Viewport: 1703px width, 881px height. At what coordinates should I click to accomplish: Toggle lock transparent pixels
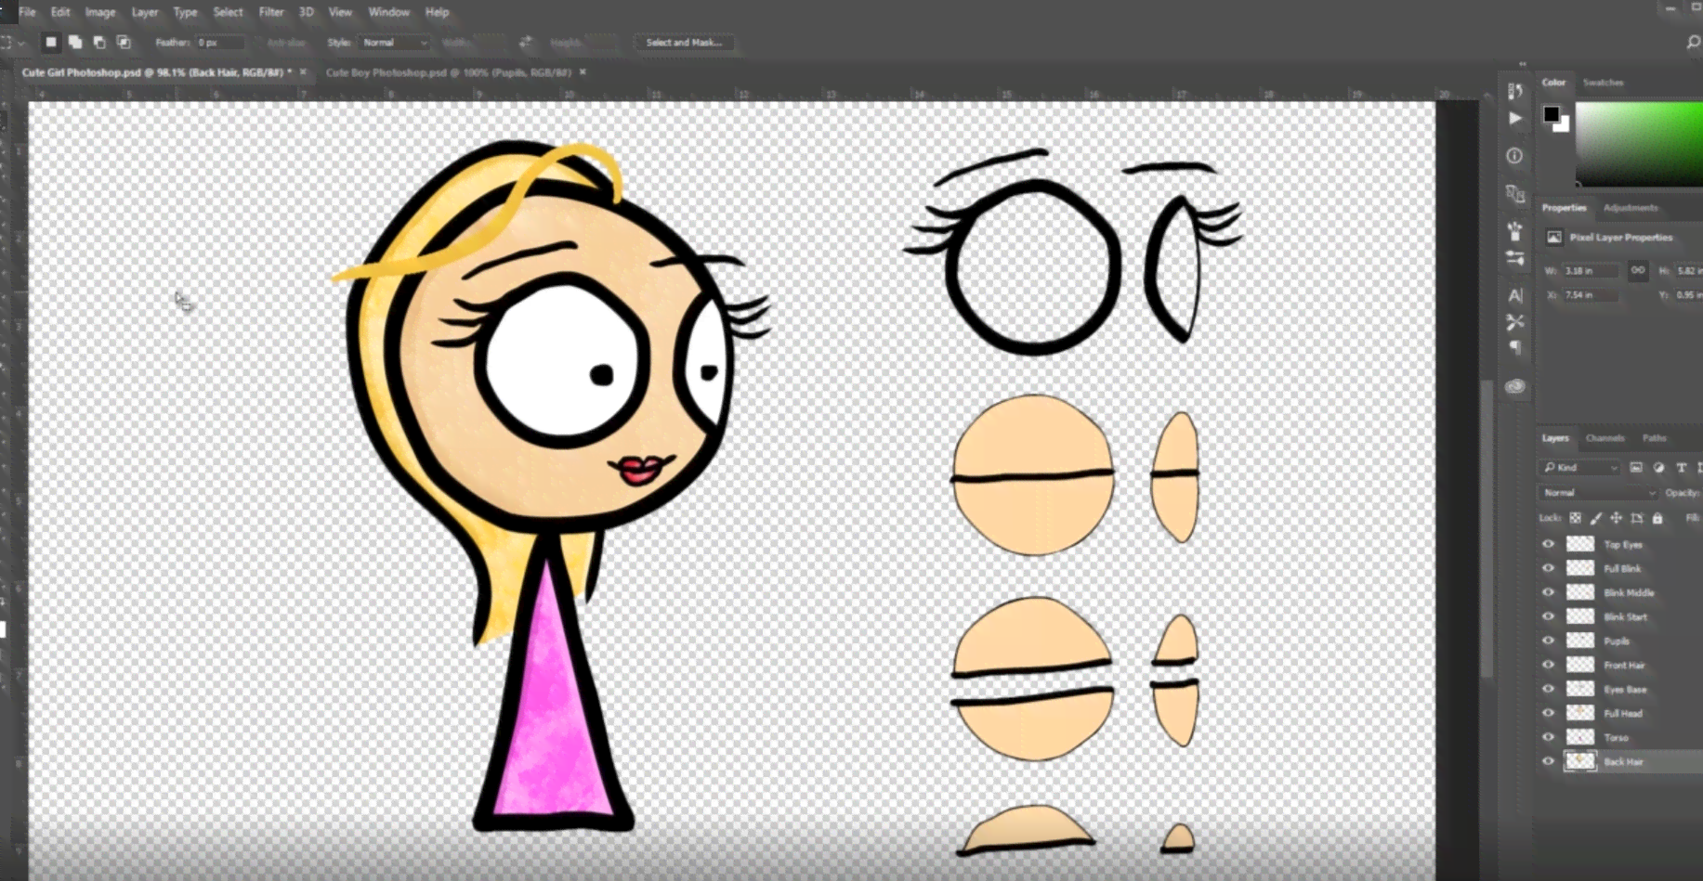(1576, 518)
